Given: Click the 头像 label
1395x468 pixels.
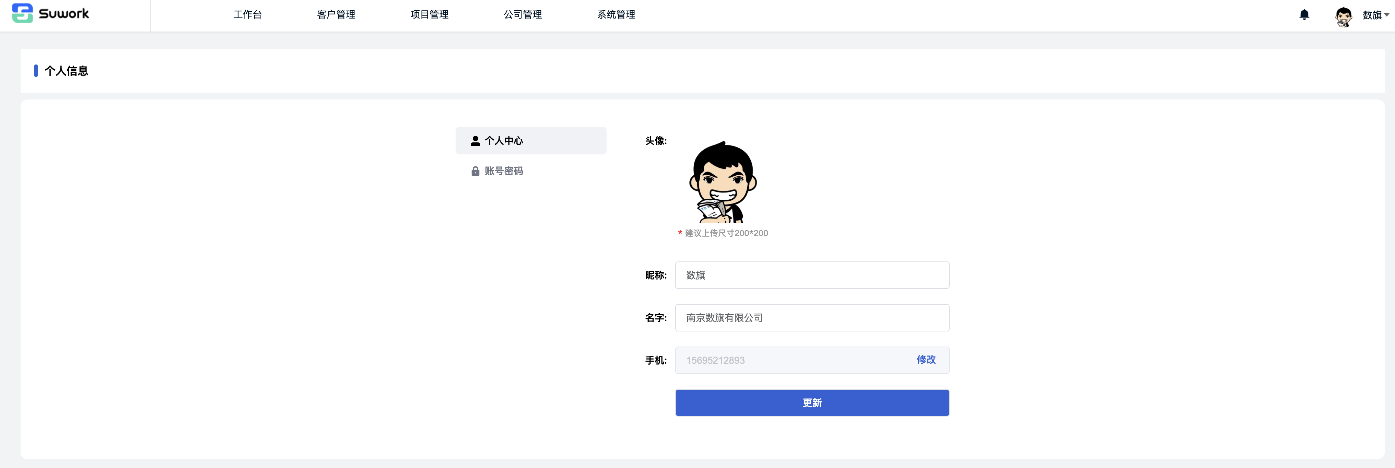Looking at the screenshot, I should pyautogui.click(x=656, y=141).
